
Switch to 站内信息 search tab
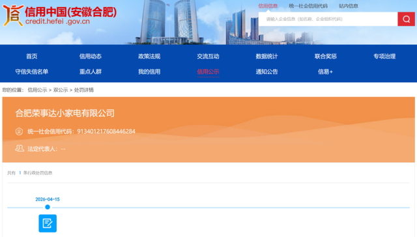(x=349, y=6)
